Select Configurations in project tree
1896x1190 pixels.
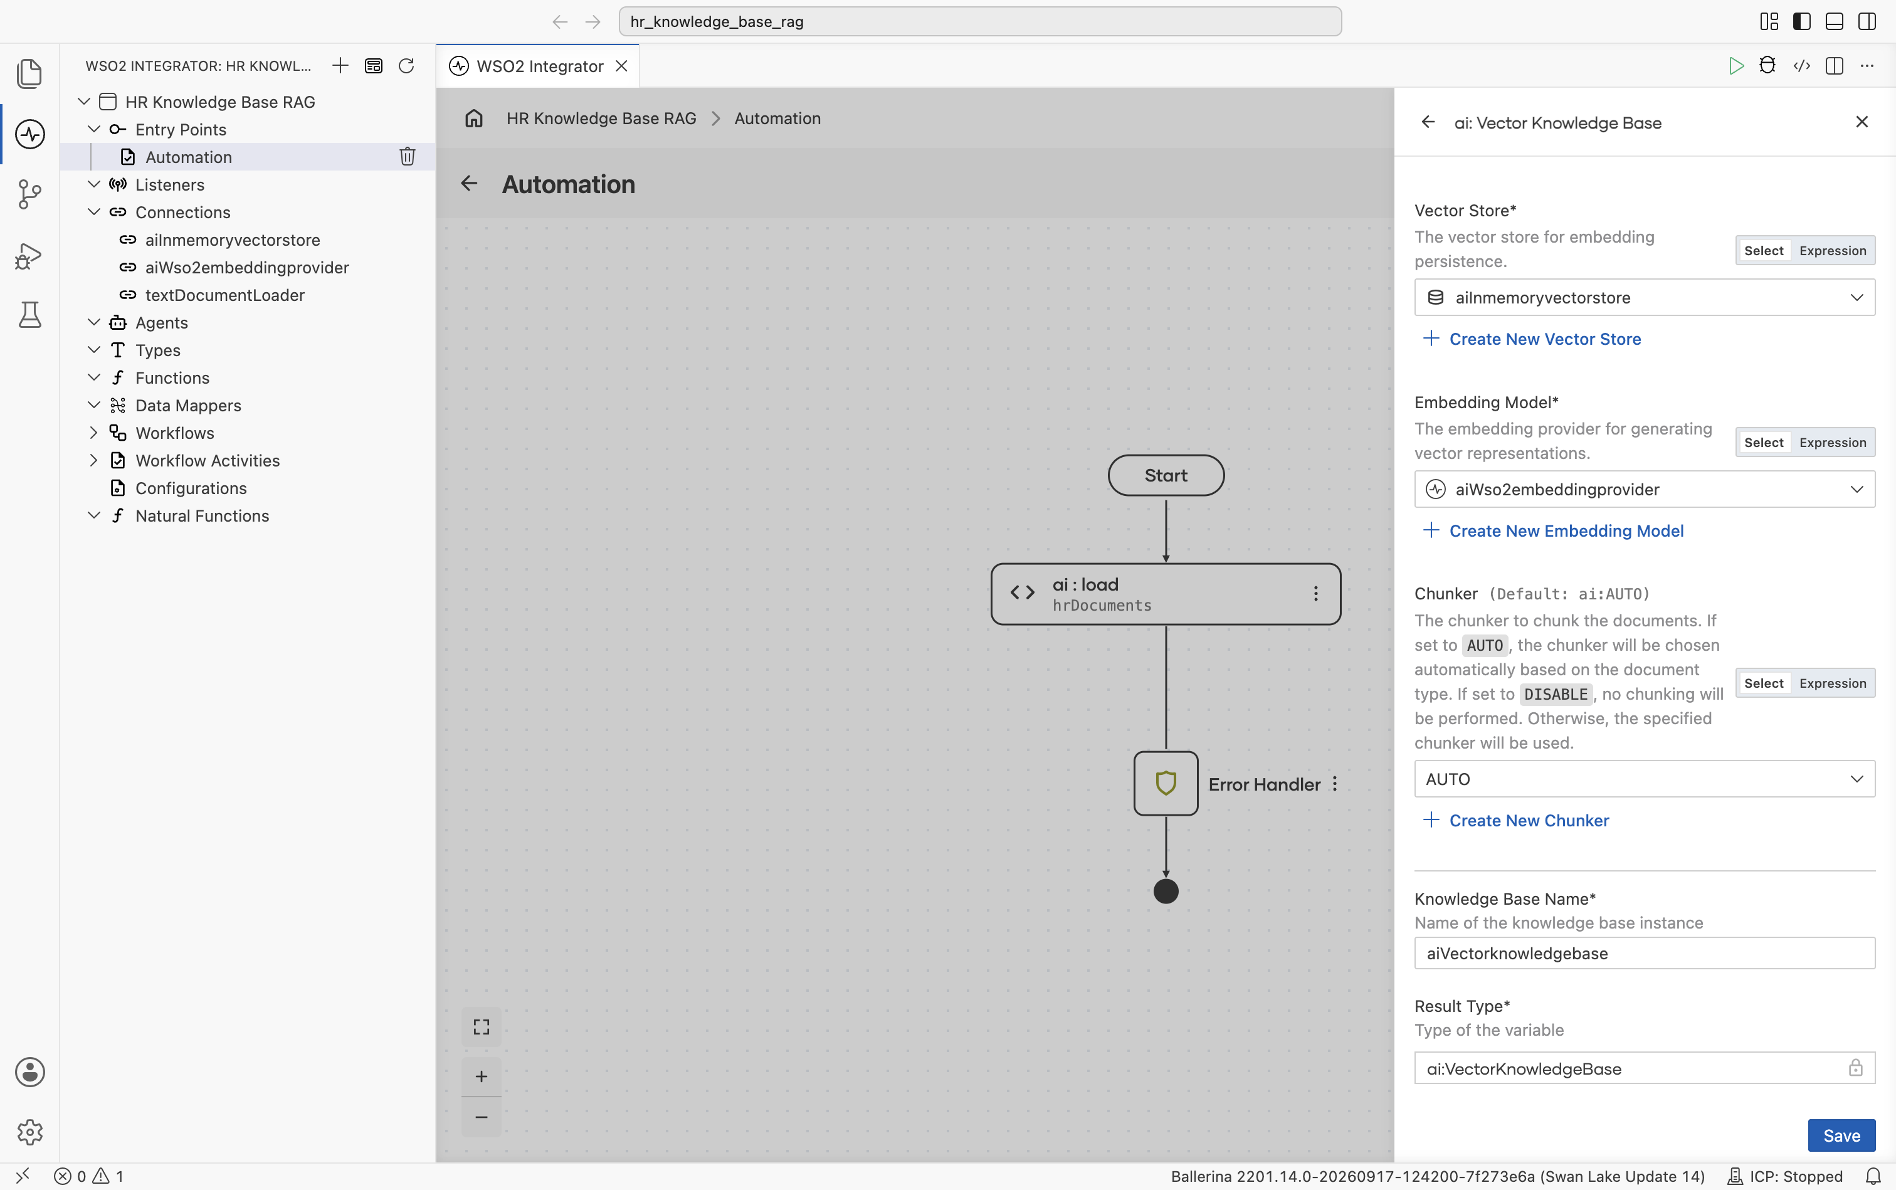pos(191,488)
